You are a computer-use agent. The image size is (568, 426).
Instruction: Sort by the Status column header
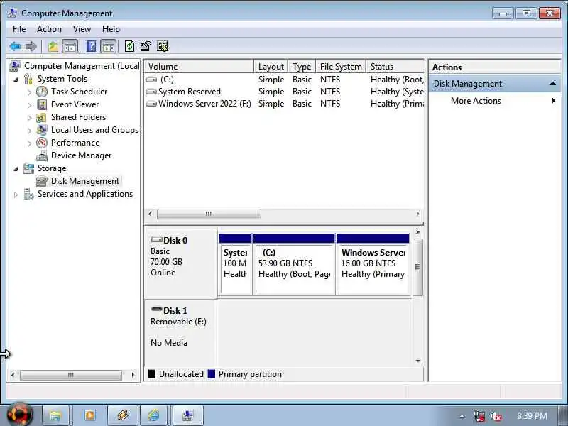395,67
